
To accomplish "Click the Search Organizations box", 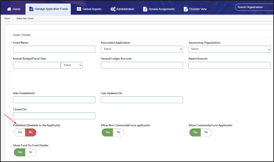I will pyautogui.click(x=254, y=7).
